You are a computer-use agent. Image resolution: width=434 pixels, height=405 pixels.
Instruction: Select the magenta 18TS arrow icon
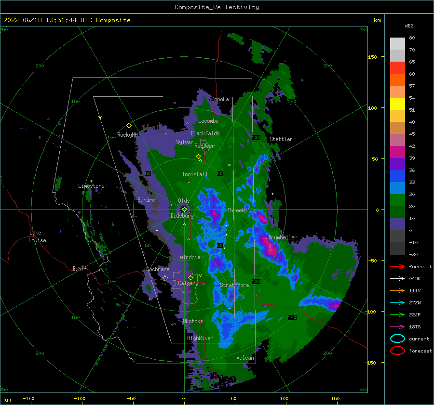coord(397,327)
